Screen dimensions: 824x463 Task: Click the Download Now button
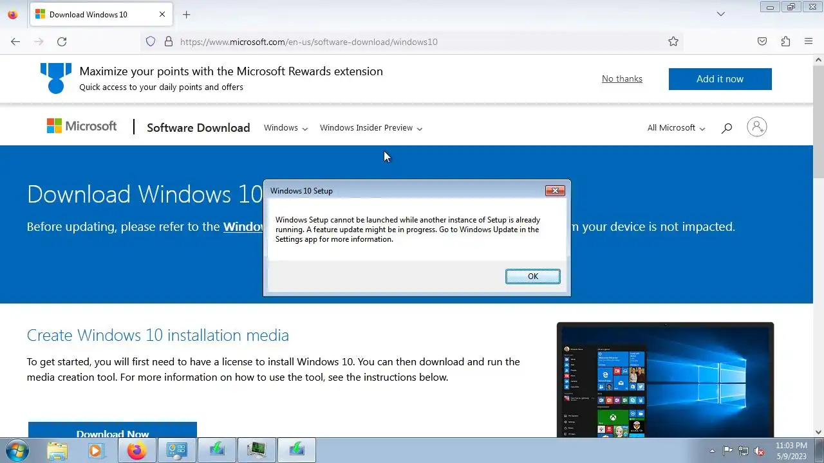[113, 430]
